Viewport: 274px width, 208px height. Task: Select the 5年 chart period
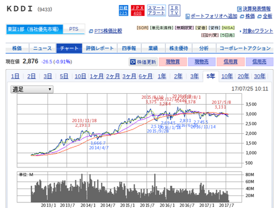click(211, 77)
